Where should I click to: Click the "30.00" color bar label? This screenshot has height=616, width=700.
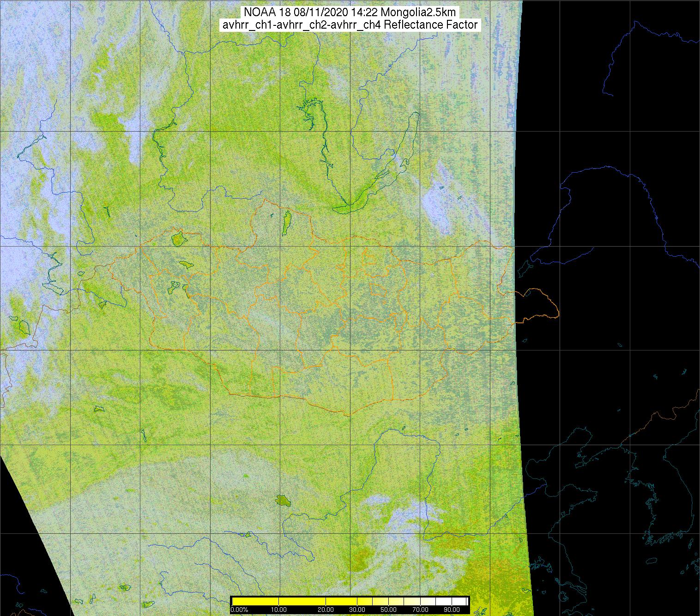coord(357,610)
